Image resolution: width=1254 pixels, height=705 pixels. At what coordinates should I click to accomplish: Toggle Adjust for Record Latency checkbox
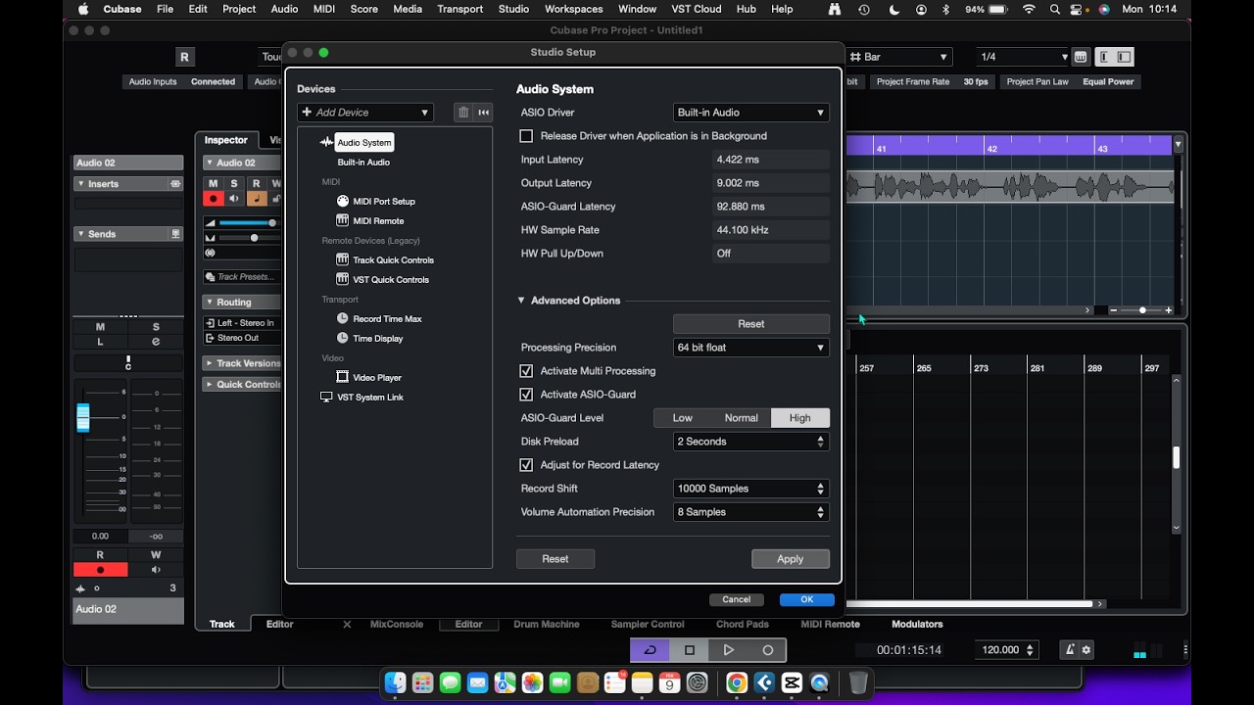[x=526, y=465]
